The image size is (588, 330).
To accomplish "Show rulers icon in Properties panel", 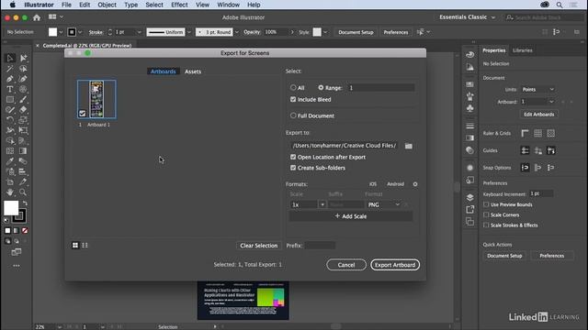I will point(525,133).
